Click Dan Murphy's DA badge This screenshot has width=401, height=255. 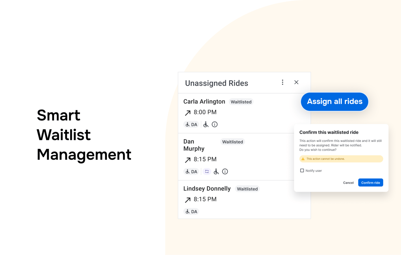pos(191,172)
